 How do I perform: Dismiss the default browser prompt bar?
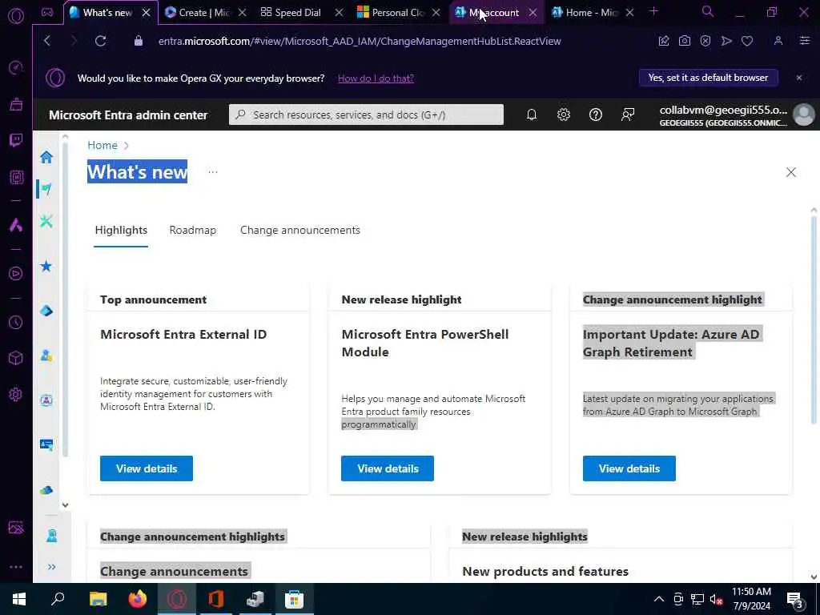click(799, 78)
